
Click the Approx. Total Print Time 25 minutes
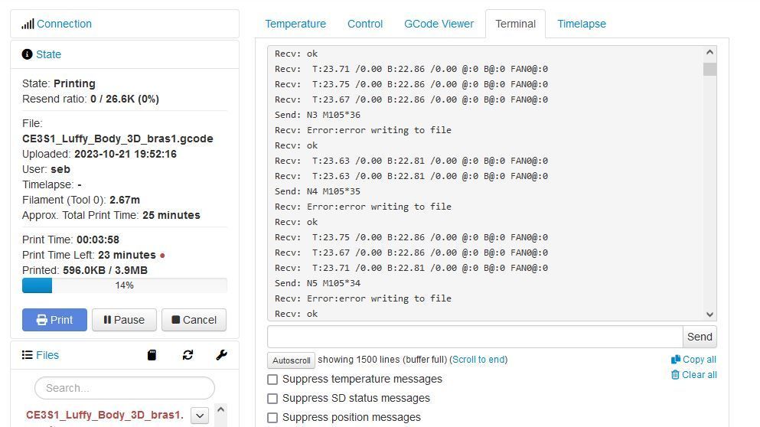(x=171, y=215)
